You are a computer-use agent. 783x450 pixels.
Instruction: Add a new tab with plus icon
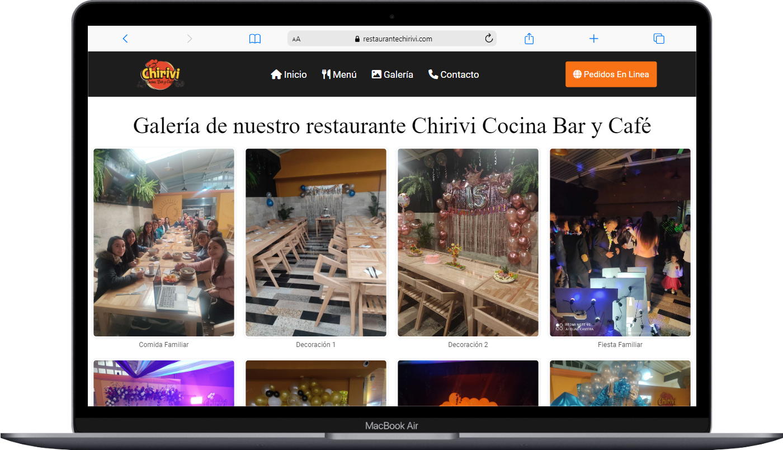click(594, 39)
